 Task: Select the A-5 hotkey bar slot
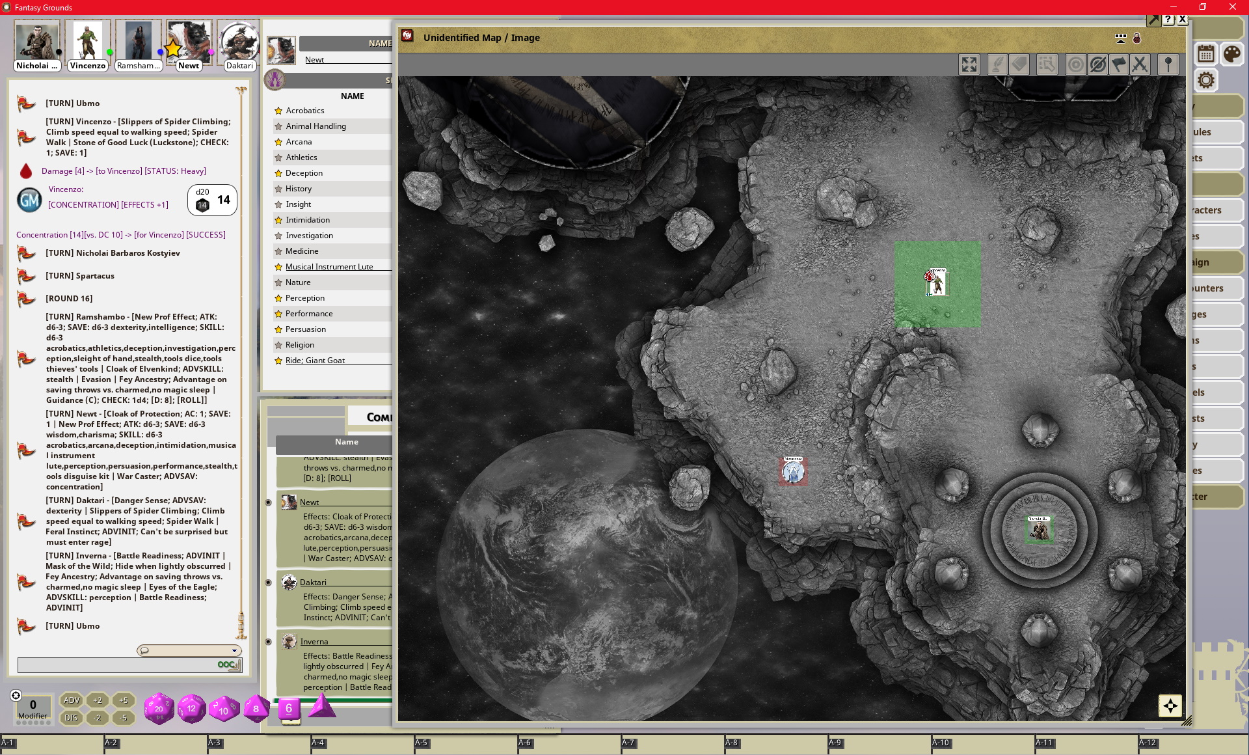pyautogui.click(x=465, y=745)
